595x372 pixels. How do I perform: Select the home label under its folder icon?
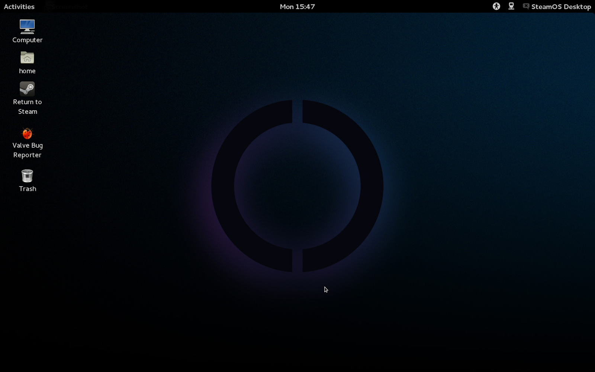click(27, 71)
